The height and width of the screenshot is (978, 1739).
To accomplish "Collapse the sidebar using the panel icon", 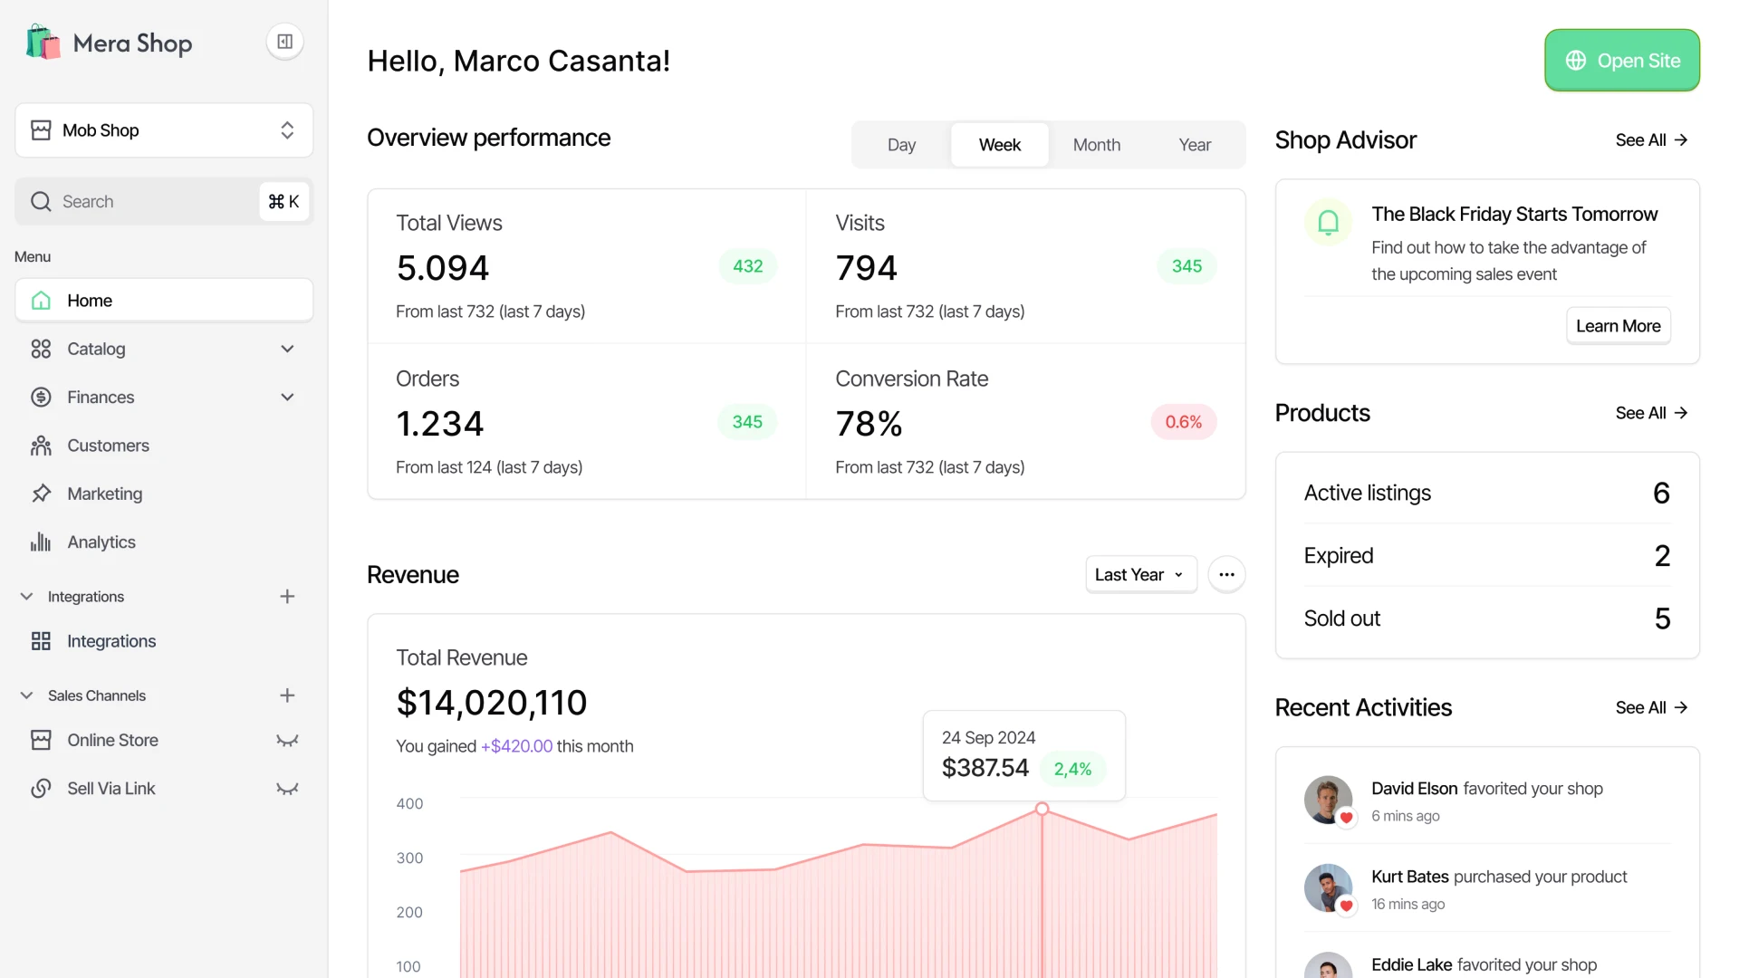I will click(x=284, y=42).
